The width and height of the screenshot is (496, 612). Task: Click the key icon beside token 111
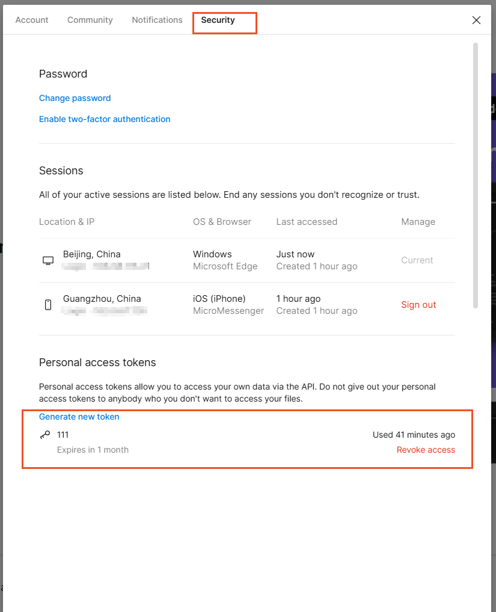[x=45, y=435]
